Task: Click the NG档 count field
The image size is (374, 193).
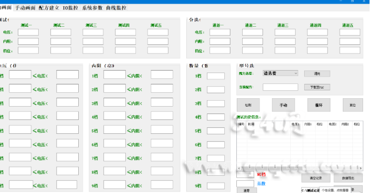Action: pos(245,174)
